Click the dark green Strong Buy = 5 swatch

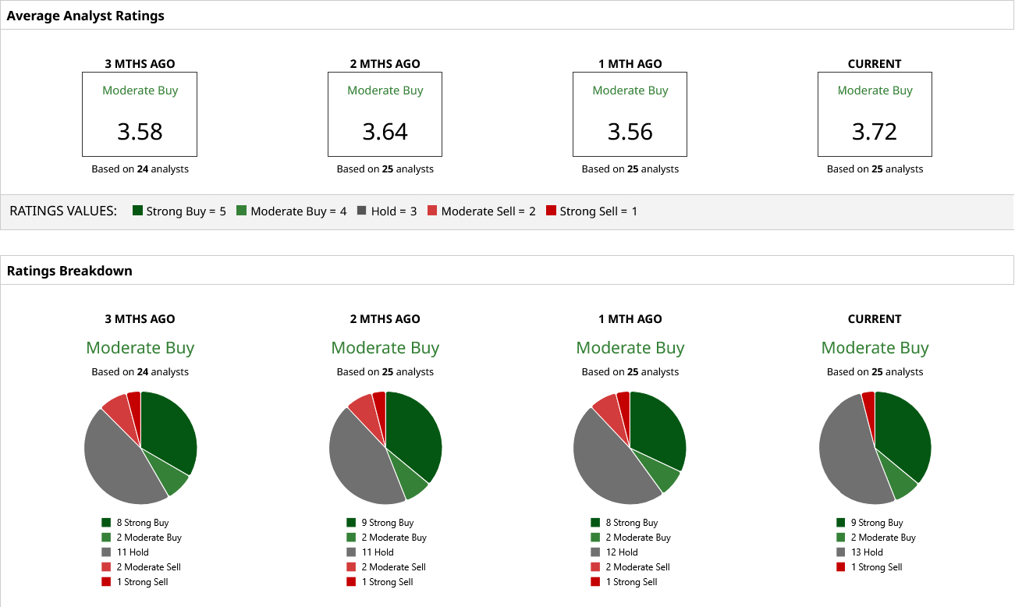pyautogui.click(x=138, y=211)
